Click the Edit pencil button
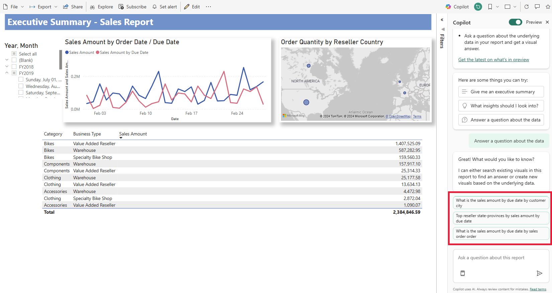The width and height of the screenshot is (552, 293). [192, 7]
